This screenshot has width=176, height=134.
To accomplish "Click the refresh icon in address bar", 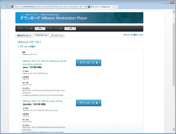I will (85, 7).
